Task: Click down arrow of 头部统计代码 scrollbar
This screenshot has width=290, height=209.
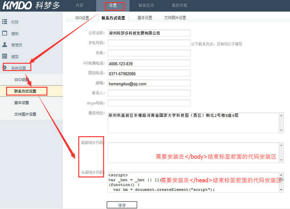Action: pos(281,190)
